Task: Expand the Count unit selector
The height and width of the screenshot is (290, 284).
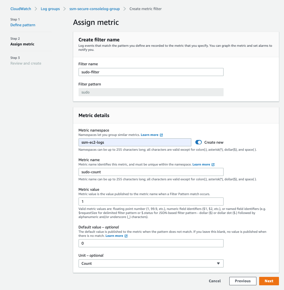Action: (x=151, y=263)
